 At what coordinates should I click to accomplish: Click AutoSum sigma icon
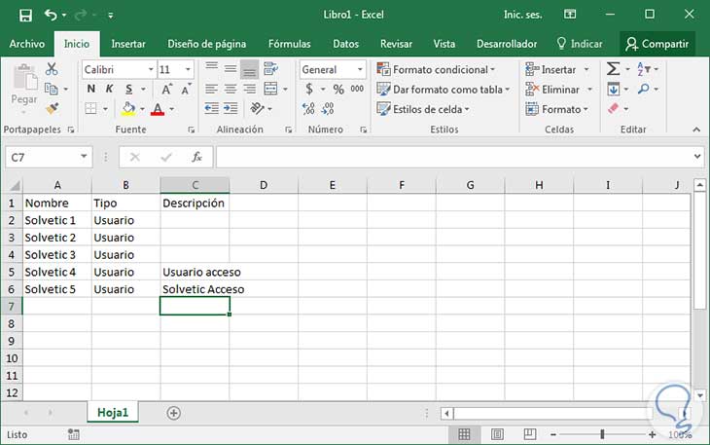coord(613,69)
